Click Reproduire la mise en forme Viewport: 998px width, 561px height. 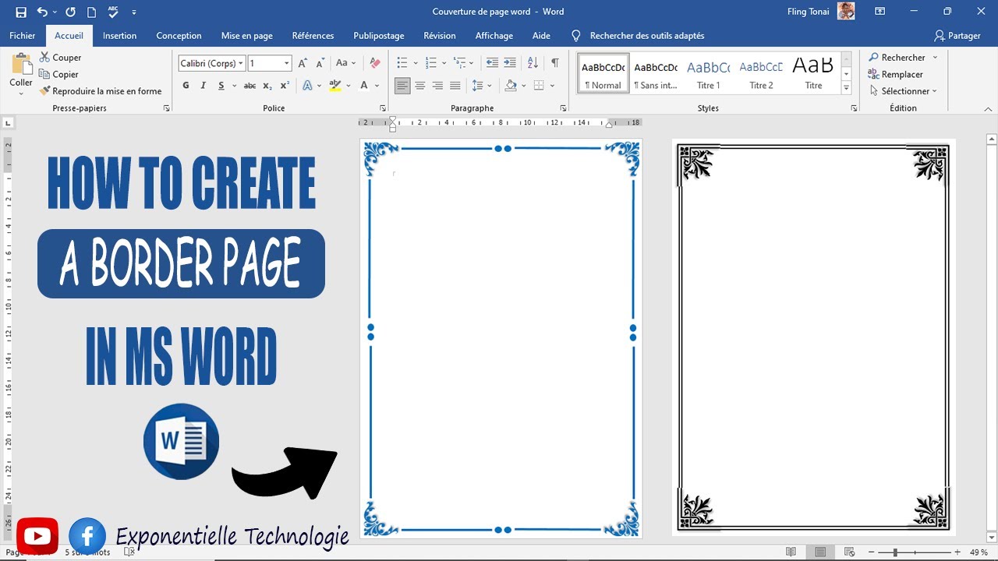(101, 91)
